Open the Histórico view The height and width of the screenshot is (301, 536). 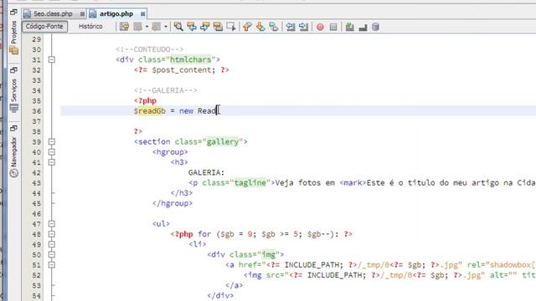[x=90, y=26]
